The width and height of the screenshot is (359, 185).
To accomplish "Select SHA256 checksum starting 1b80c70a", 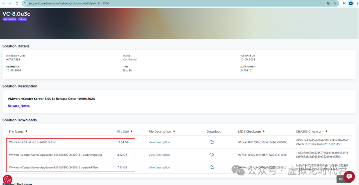I will (x=322, y=154).
